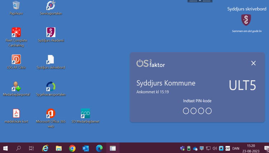The height and width of the screenshot is (153, 269).
Task: Click the DAN keyboard language indicator
Action: pos(236,148)
